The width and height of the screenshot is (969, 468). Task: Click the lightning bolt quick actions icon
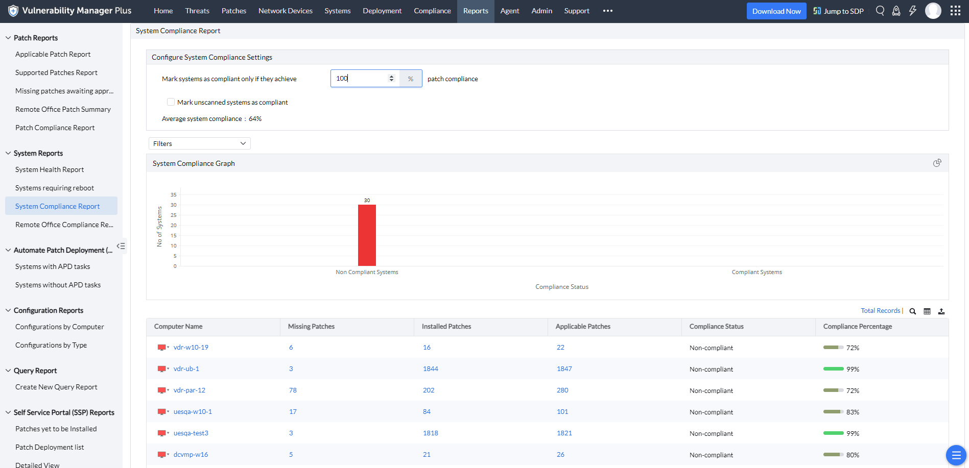pos(913,11)
